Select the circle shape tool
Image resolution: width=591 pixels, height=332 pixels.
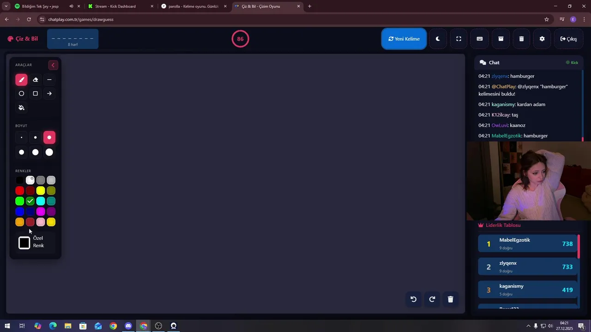point(21,94)
